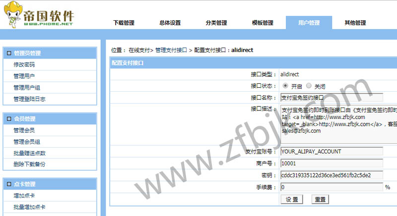Collapse the 点卡管理 section box icon
The width and height of the screenshot is (397, 216).
point(9,184)
